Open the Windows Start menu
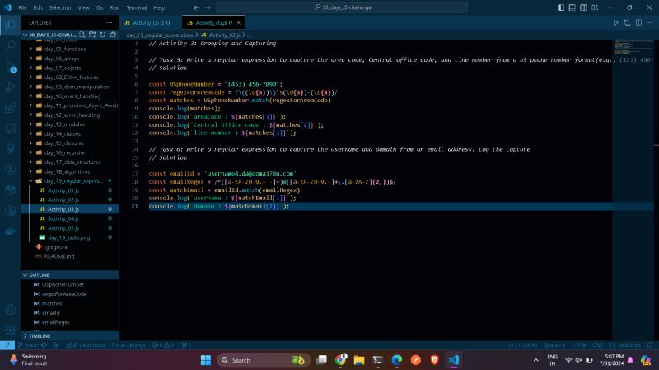This screenshot has width=659, height=370. coord(206,360)
